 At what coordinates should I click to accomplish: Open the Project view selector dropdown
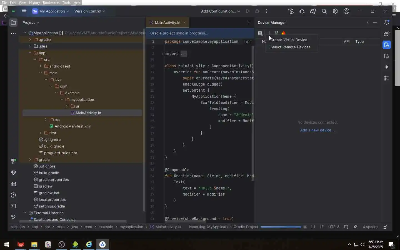pyautogui.click(x=31, y=22)
